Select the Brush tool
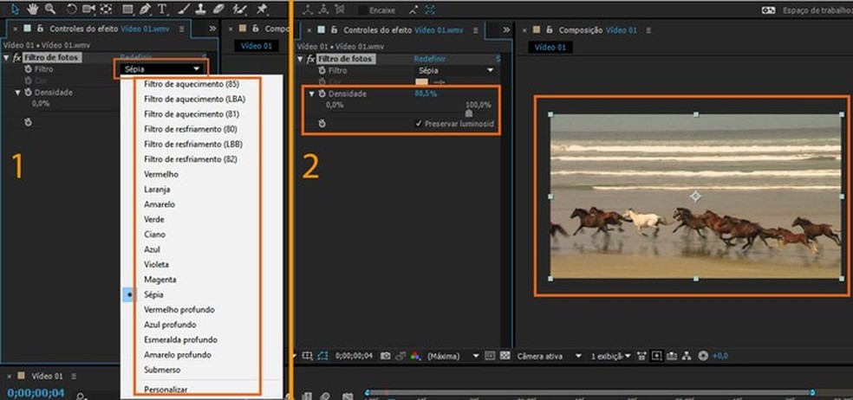The width and height of the screenshot is (853, 400). pyautogui.click(x=185, y=8)
